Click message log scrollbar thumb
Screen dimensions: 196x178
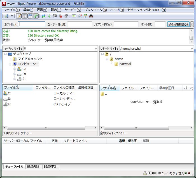click(x=191, y=38)
